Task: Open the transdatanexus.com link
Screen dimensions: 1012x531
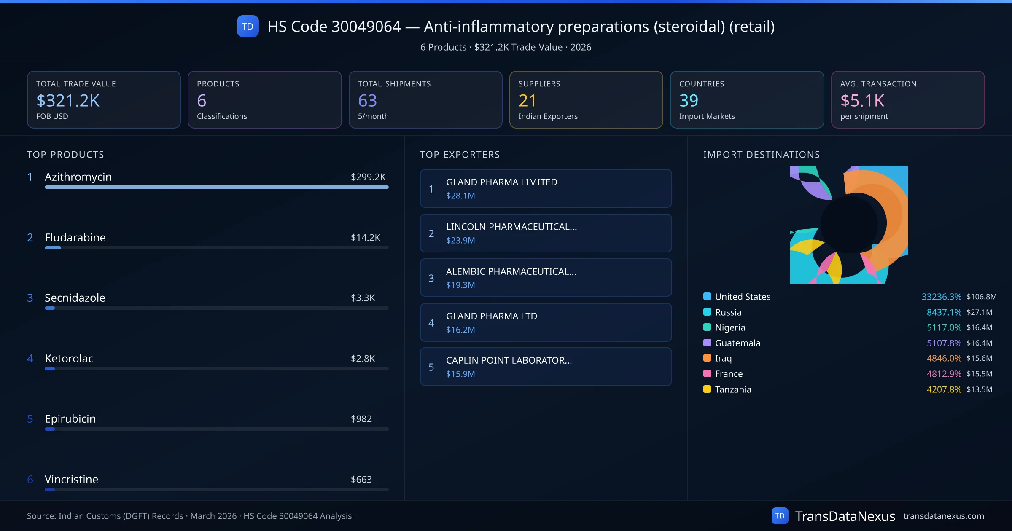Action: point(943,516)
